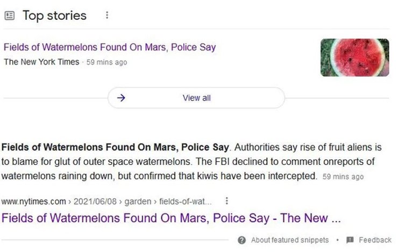
Task: Click the question mark icon for featured snippets
Action: coord(242,240)
